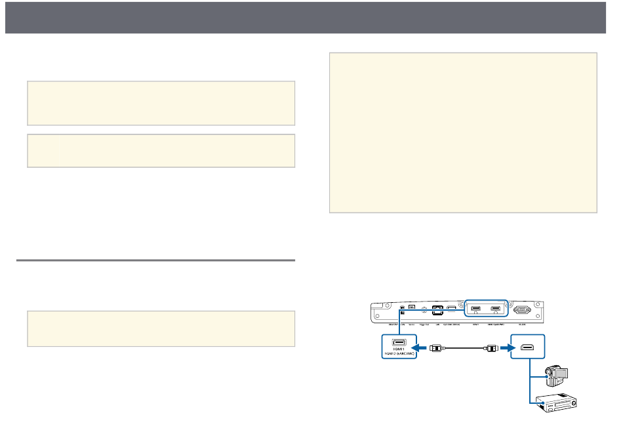The height and width of the screenshot is (432, 623).
Task: Click the source device HDMI port icon
Action: click(528, 347)
